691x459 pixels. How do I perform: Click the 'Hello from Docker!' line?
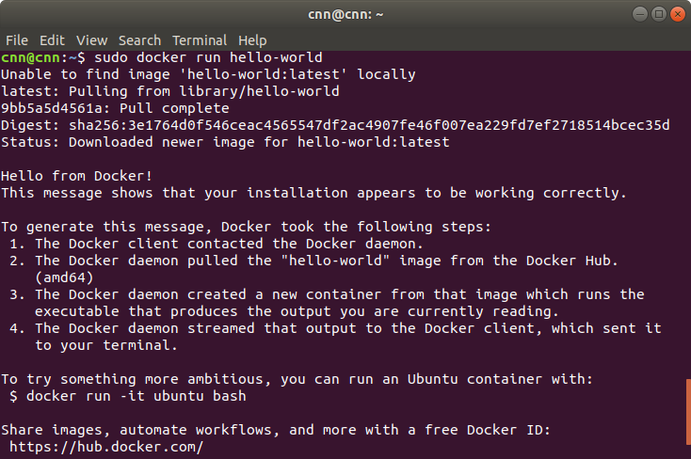coord(76,176)
